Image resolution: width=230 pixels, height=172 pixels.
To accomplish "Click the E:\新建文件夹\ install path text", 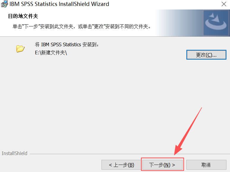I will pyautogui.click(x=51, y=53).
